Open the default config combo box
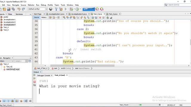This screenshot has height=107, width=191. point(38,9)
